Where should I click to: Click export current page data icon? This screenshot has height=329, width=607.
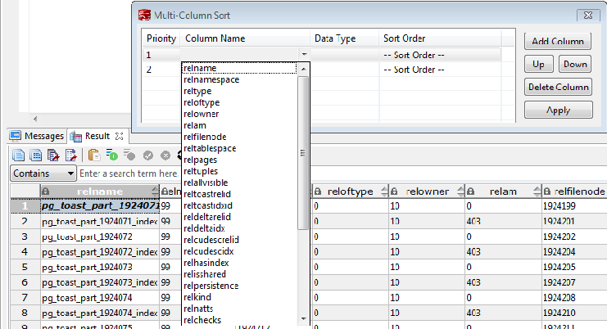click(71, 155)
